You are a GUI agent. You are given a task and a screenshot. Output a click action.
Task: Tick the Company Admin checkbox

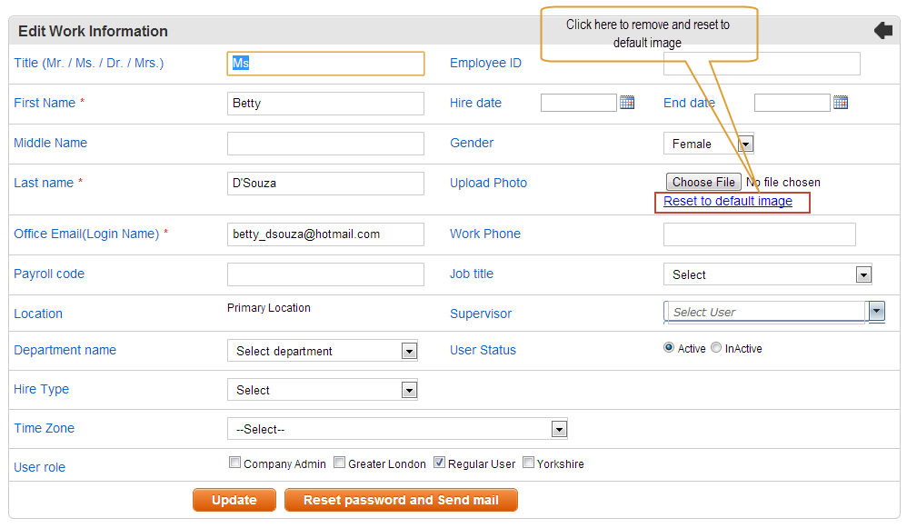pyautogui.click(x=234, y=462)
